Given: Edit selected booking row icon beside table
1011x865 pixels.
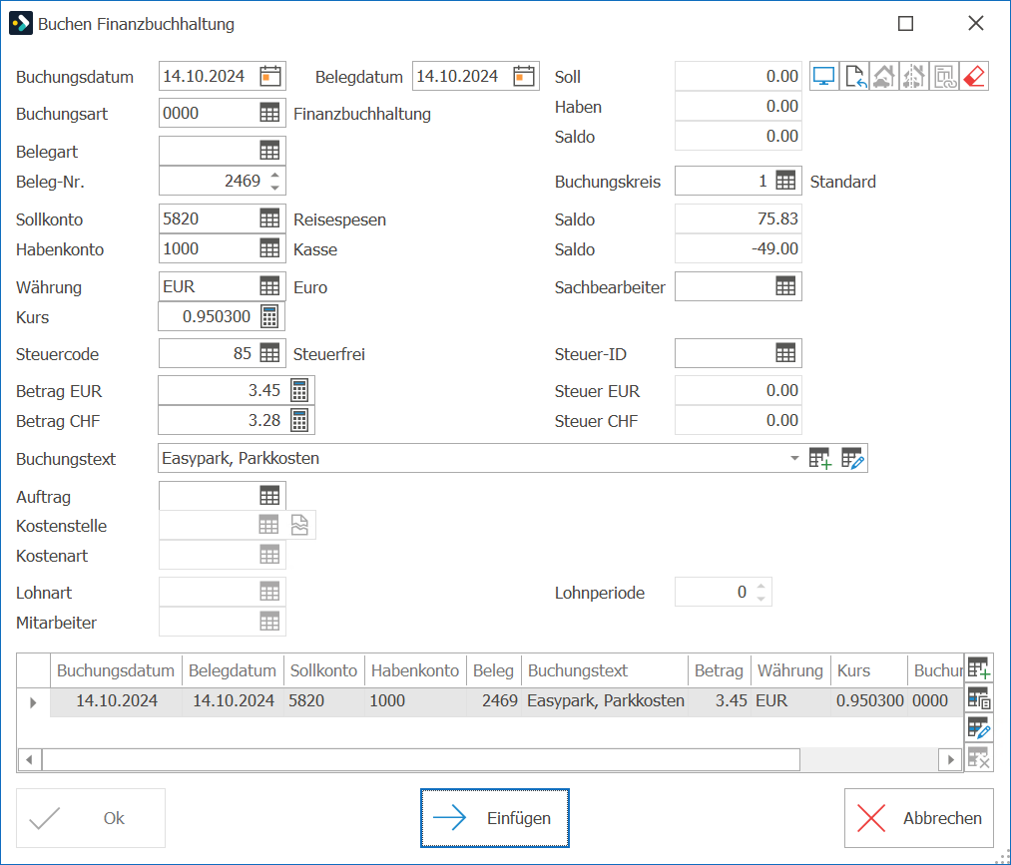Looking at the screenshot, I should tap(979, 727).
